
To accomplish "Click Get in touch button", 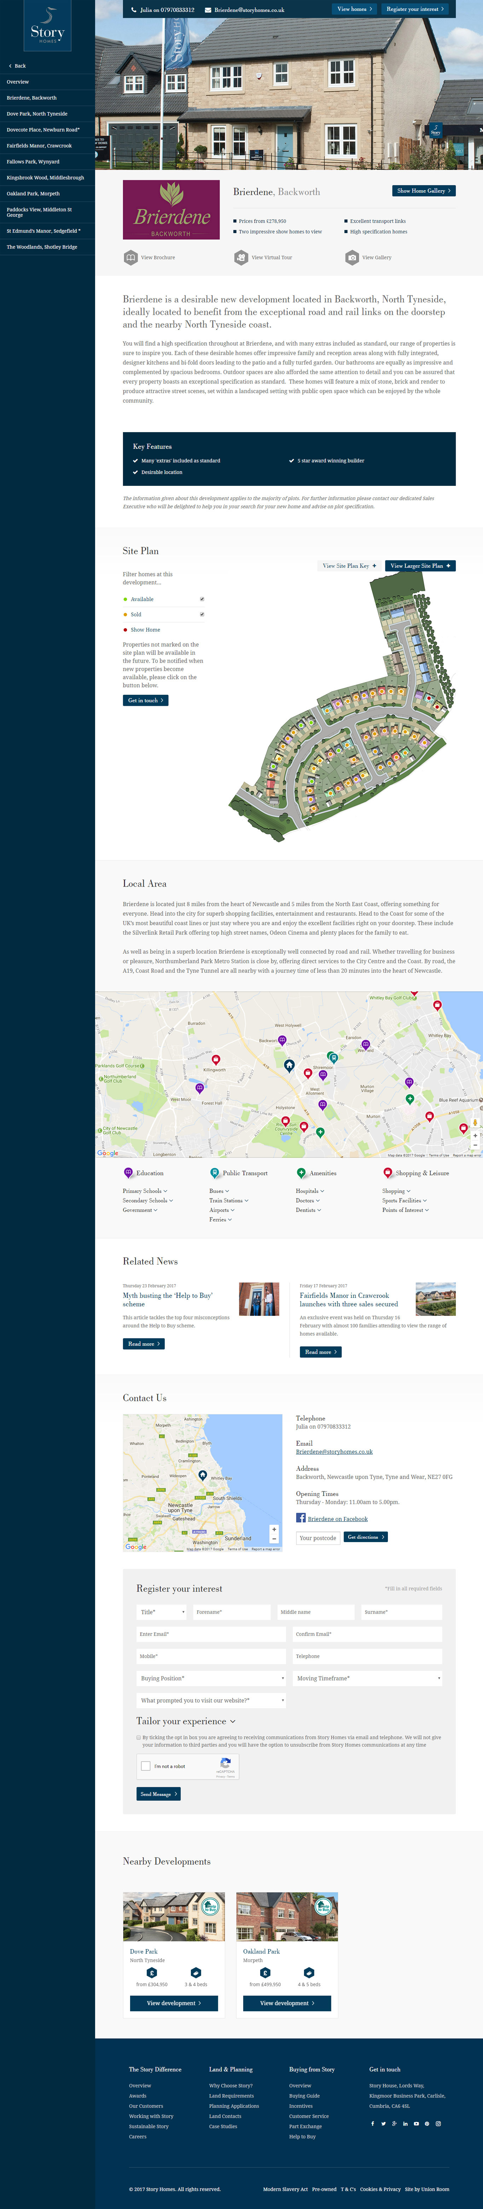I will pos(145,701).
